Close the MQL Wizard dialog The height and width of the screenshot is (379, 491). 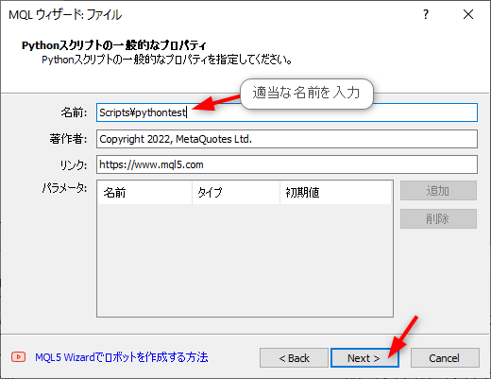tap(468, 14)
